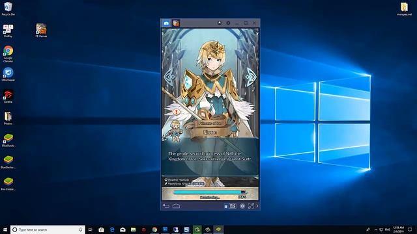The width and height of the screenshot is (417, 234).
Task: Open BlueStacks settings gear
Action: pyautogui.click(x=228, y=23)
